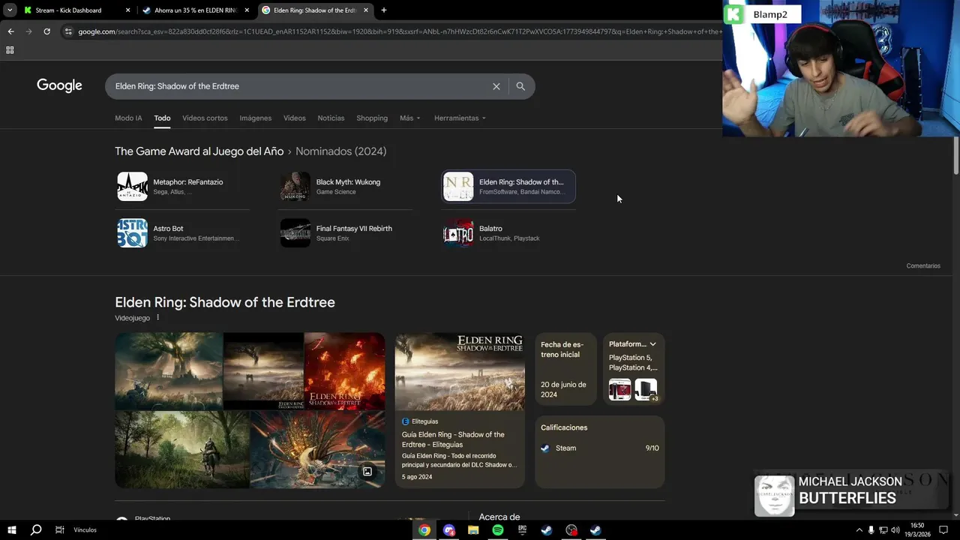Open the three-dot menu beside Videojuego
960x540 pixels.
pyautogui.click(x=157, y=318)
